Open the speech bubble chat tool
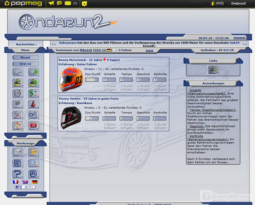This screenshot has height=205, width=255. point(33,152)
